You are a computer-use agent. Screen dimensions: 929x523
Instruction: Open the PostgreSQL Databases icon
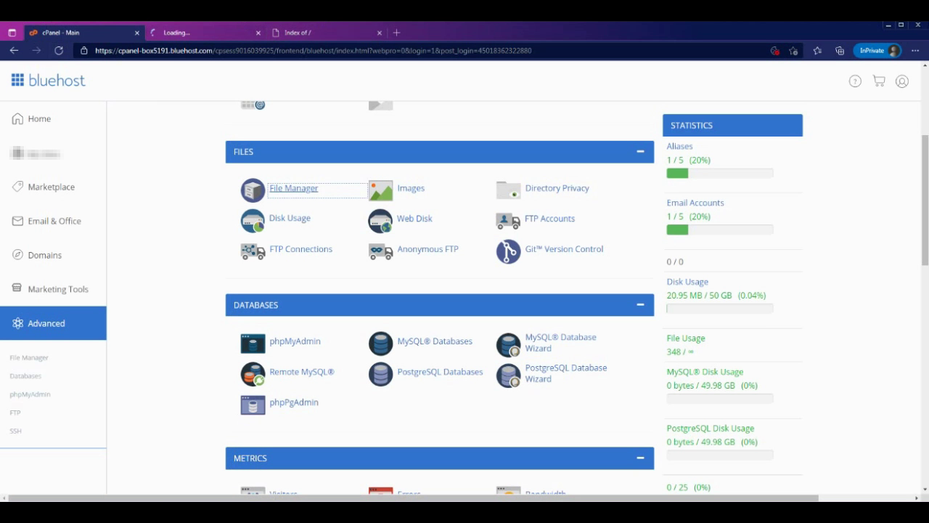[x=380, y=374]
